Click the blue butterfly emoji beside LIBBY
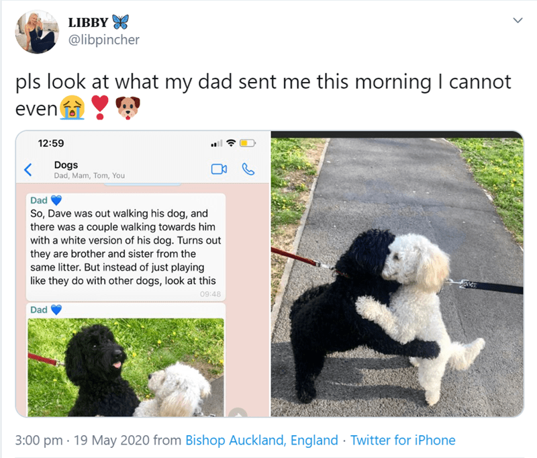This screenshot has width=537, height=458. click(x=120, y=22)
